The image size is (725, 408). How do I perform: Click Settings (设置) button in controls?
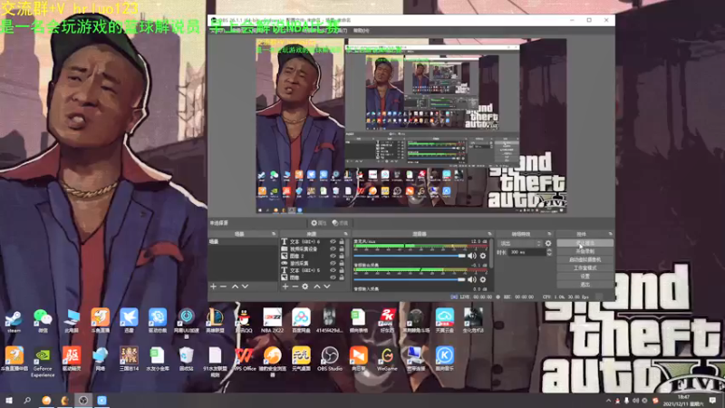(x=585, y=277)
